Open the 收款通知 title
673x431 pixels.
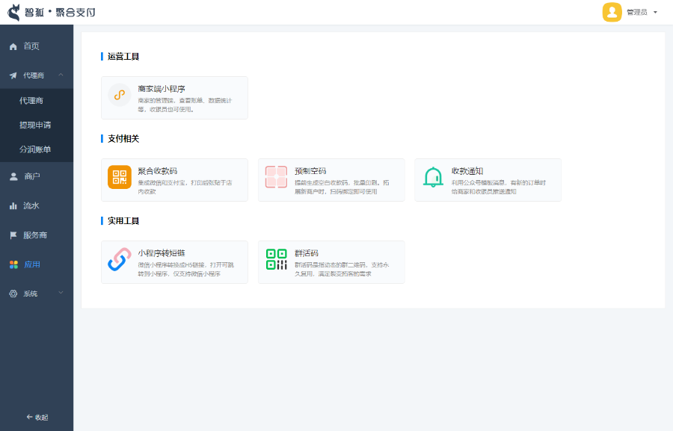pyautogui.click(x=467, y=171)
